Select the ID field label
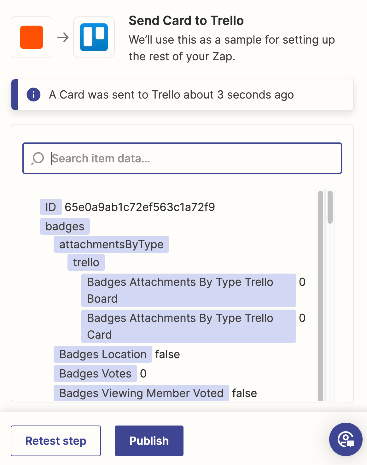This screenshot has height=465, width=367. [50, 207]
